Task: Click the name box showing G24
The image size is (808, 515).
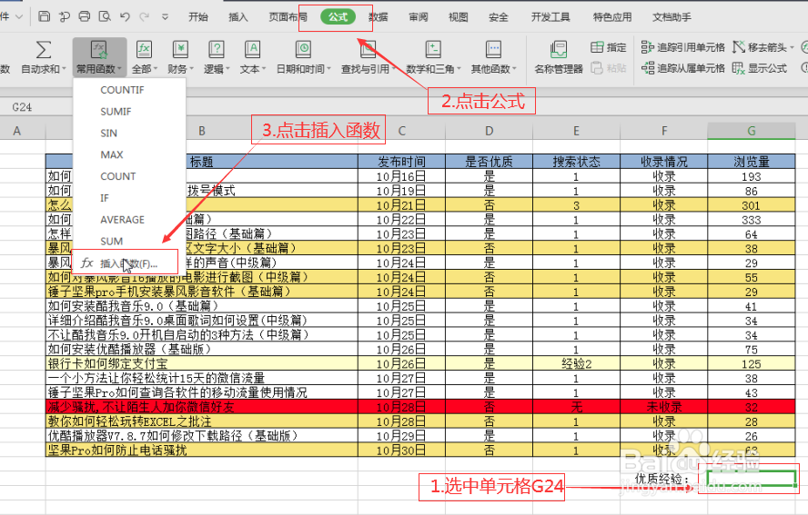Action: click(x=22, y=107)
